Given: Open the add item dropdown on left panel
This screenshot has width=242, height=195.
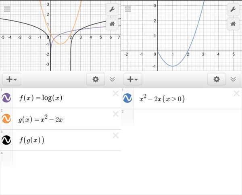Looking at the screenshot, I should 12,79.
